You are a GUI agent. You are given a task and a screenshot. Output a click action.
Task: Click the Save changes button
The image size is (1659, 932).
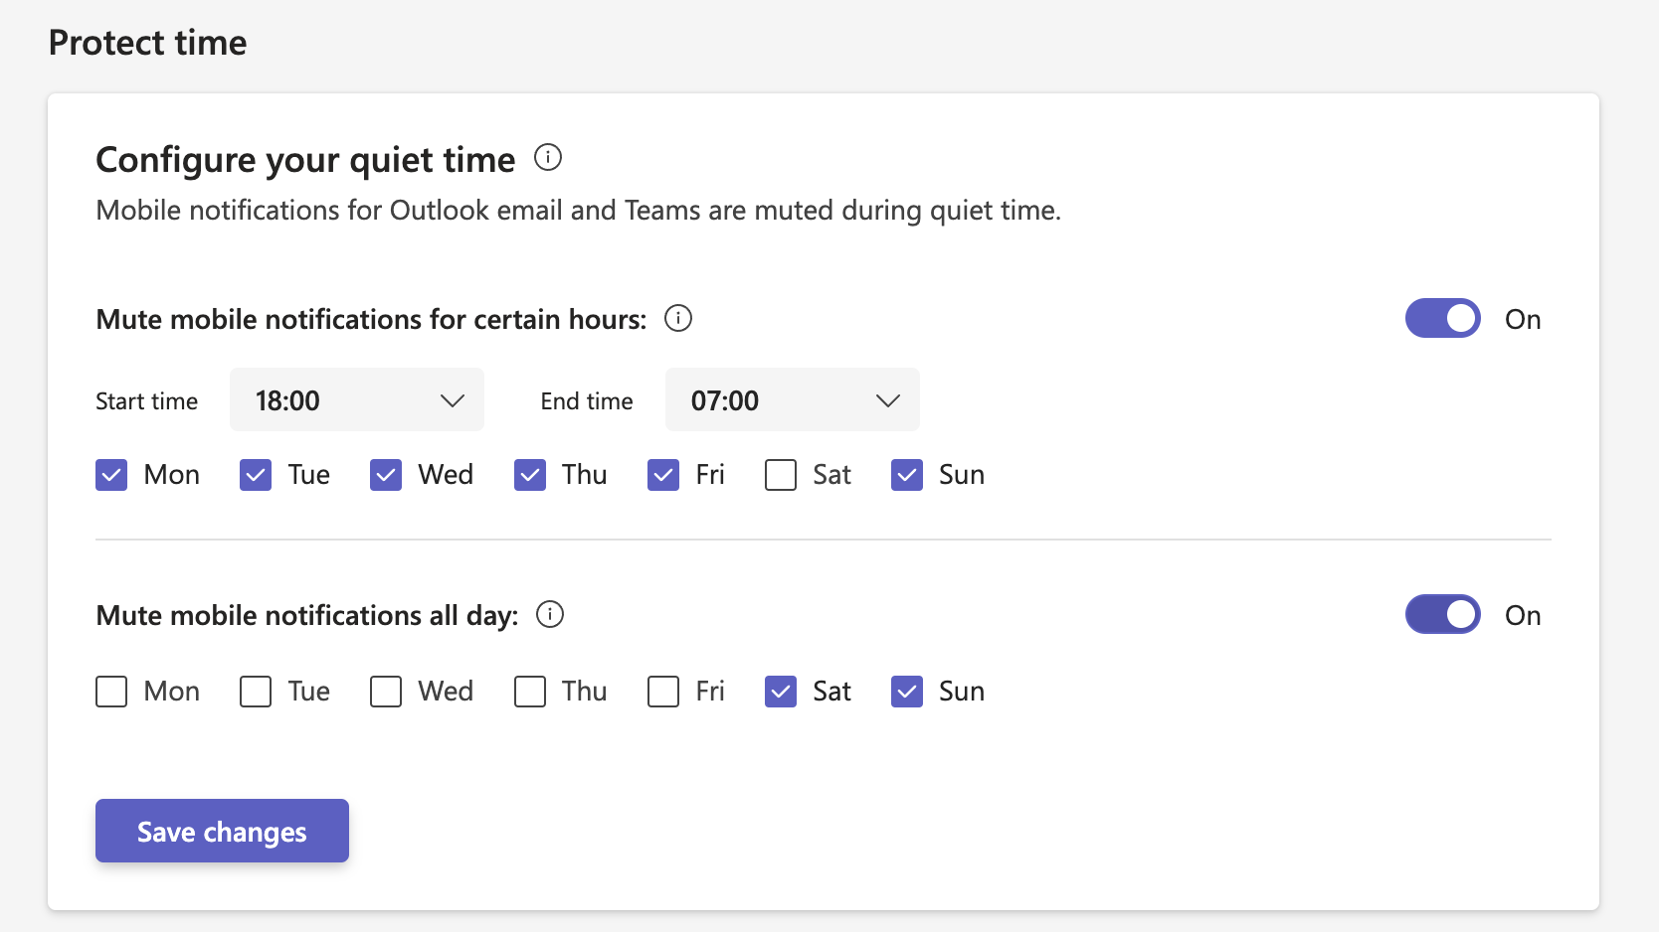coord(222,831)
